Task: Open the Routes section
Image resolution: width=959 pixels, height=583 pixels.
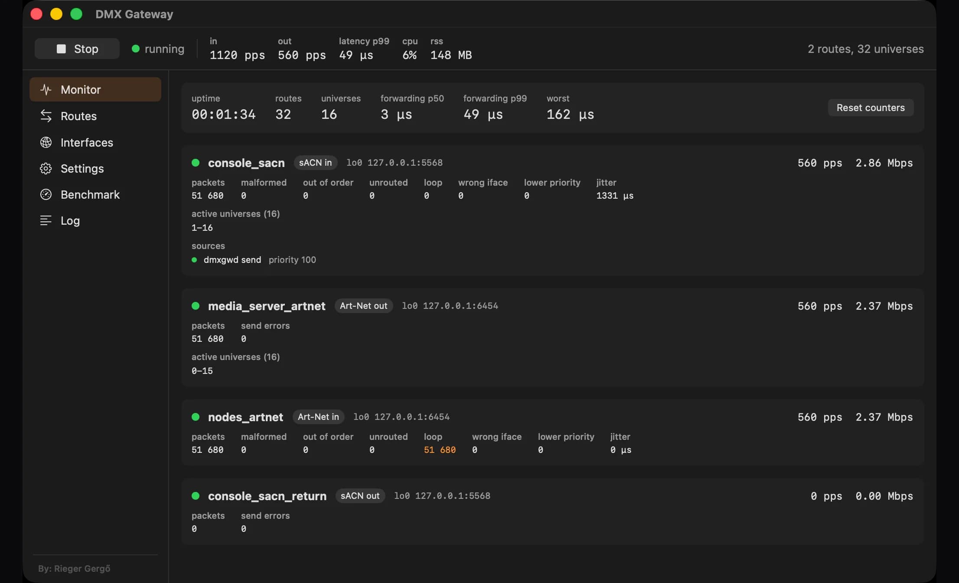Action: [95, 116]
